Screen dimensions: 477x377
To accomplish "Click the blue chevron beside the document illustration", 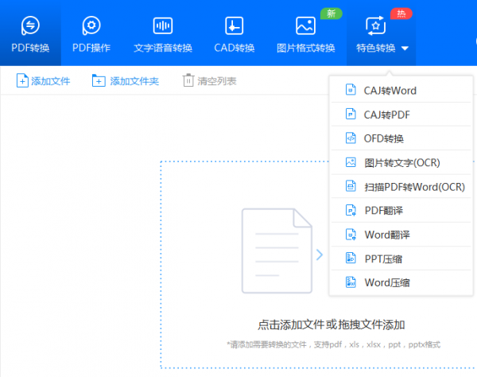I will point(319,255).
